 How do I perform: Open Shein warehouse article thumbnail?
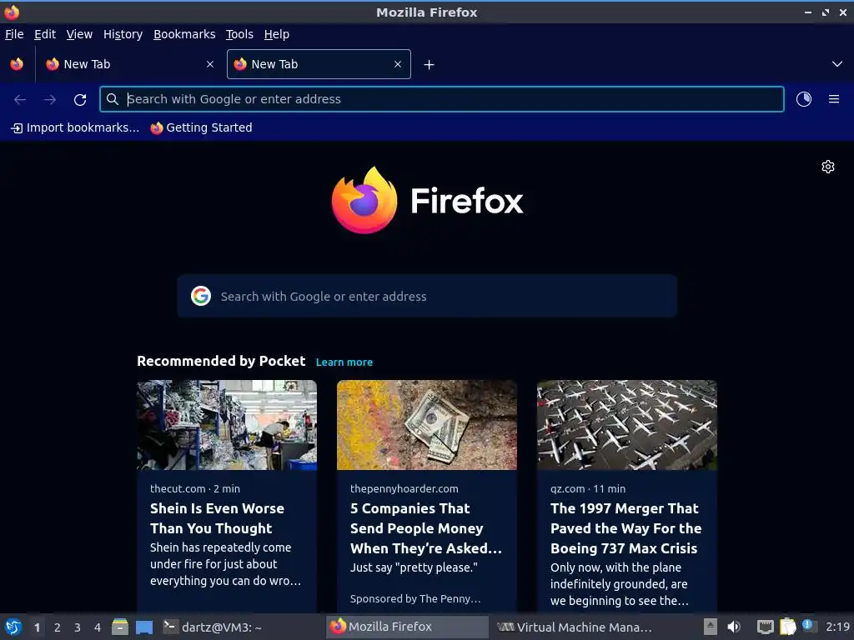(227, 425)
